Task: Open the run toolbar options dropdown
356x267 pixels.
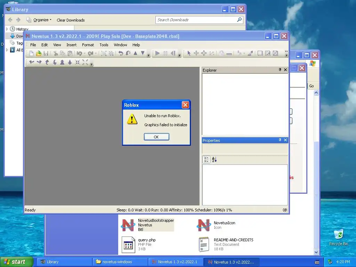Action: tap(180, 55)
